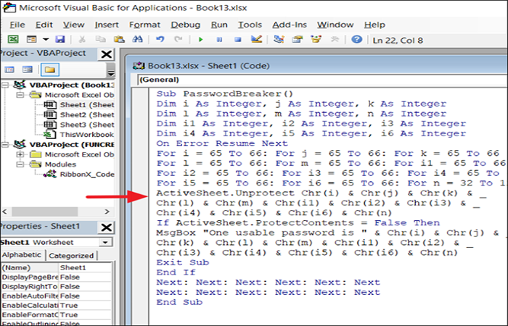Image resolution: width=508 pixels, height=326 pixels.
Task: Open the Sheet1 Worksheet object dropdown
Action: 105,242
